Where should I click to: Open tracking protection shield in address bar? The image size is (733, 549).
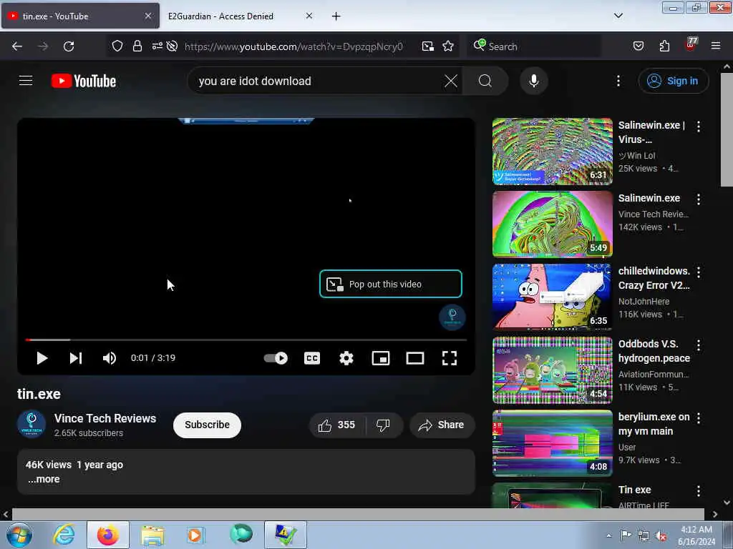pos(117,46)
